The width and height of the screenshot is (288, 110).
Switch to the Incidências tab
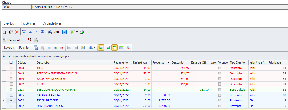[x=28, y=23]
